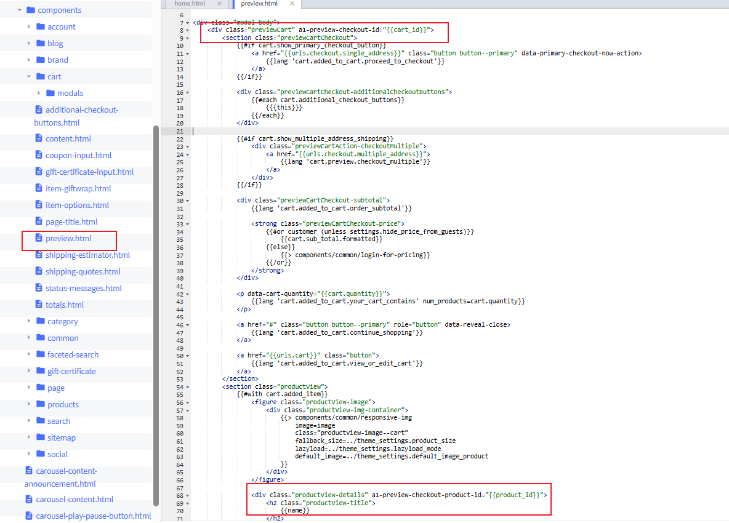The image size is (729, 523).
Task: Click the {{else}} text on line 36
Action: (280, 247)
